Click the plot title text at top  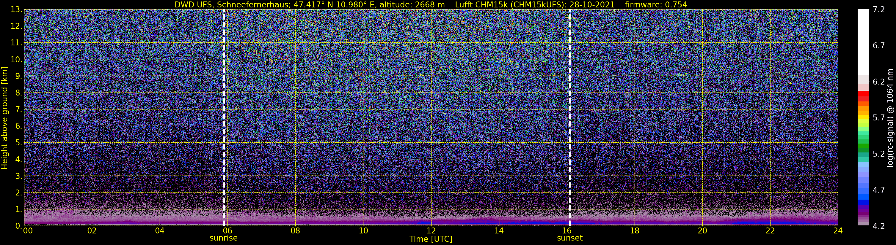click(431, 4)
